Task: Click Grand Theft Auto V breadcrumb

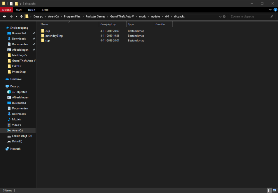Action: [122, 16]
